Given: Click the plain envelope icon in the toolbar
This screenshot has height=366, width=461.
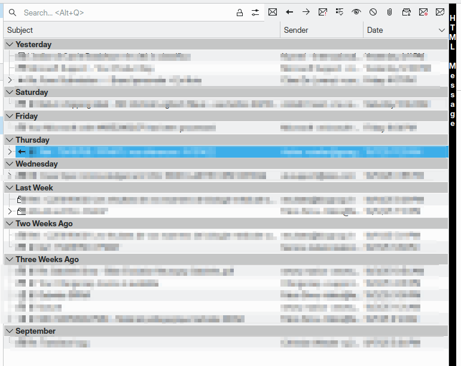Looking at the screenshot, I should pyautogui.click(x=273, y=12).
